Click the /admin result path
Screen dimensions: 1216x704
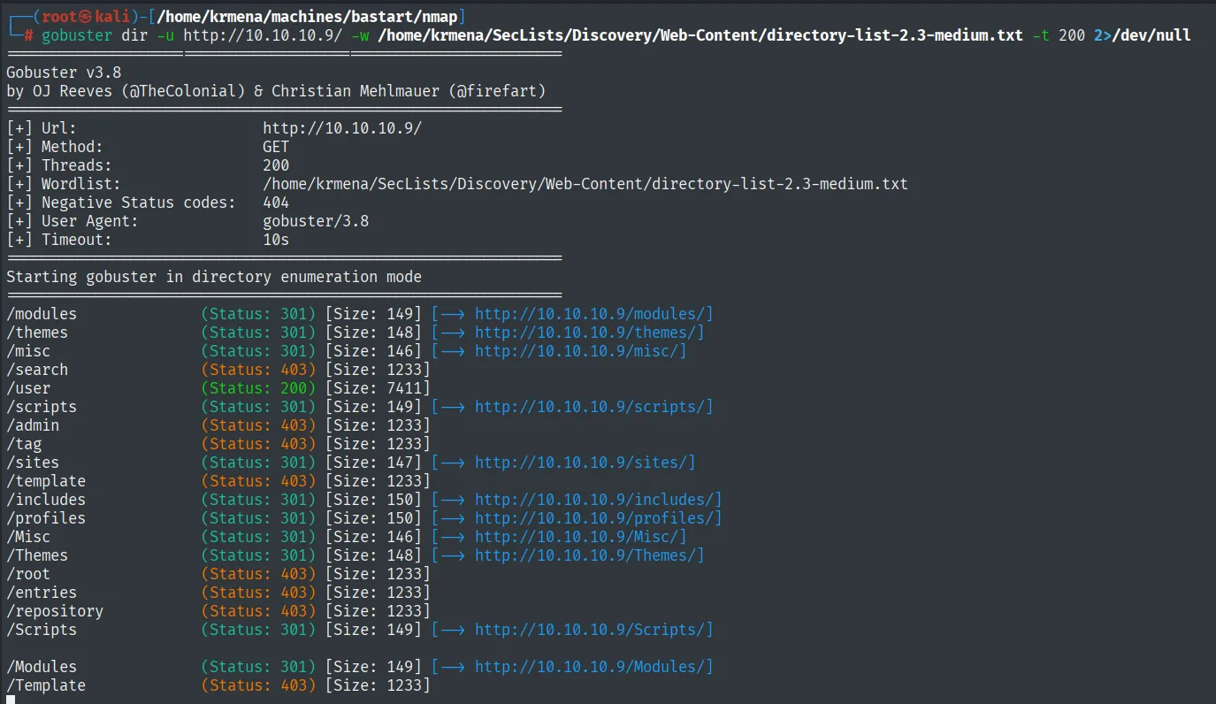pyautogui.click(x=33, y=425)
